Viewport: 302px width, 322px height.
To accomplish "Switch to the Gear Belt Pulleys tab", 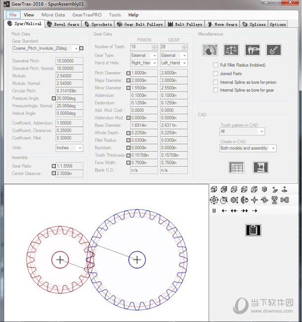I will coord(140,24).
